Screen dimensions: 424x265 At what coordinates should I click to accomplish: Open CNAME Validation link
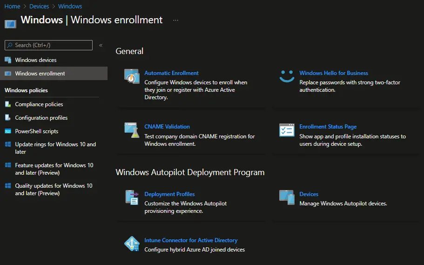point(167,127)
